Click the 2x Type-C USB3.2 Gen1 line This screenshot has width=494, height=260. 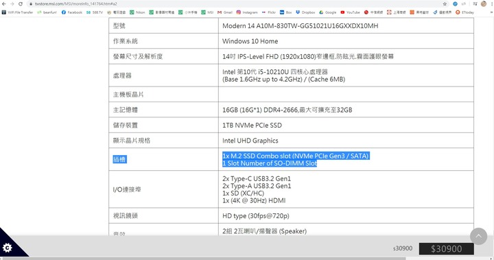click(257, 178)
